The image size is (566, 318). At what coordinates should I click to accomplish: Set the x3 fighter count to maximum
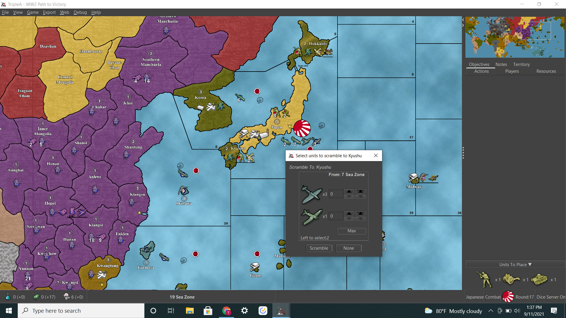tap(361, 191)
